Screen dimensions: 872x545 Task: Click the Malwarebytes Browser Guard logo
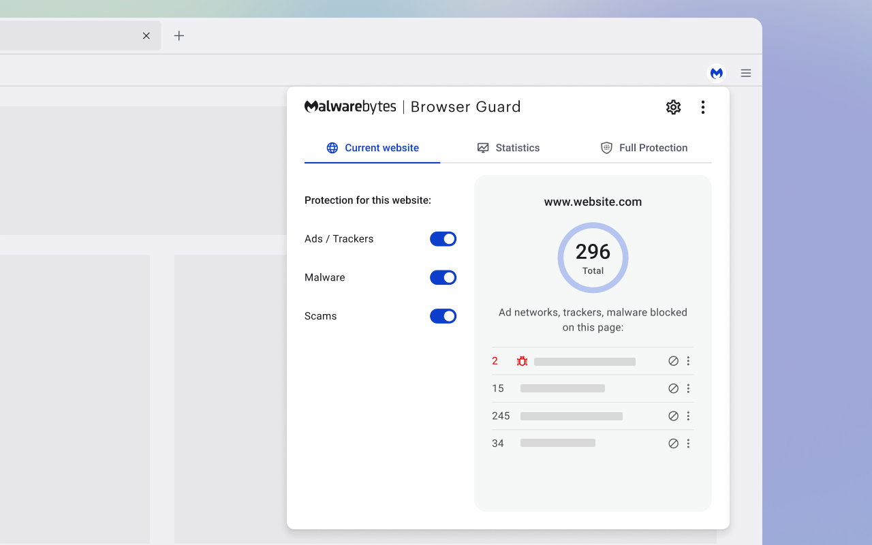coord(413,107)
